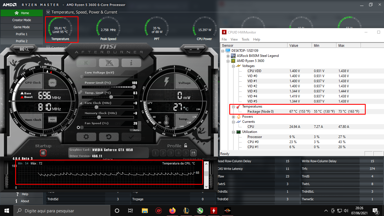The width and height of the screenshot is (384, 216).
Task: Open HWMonitor Help menu
Action: [257, 39]
